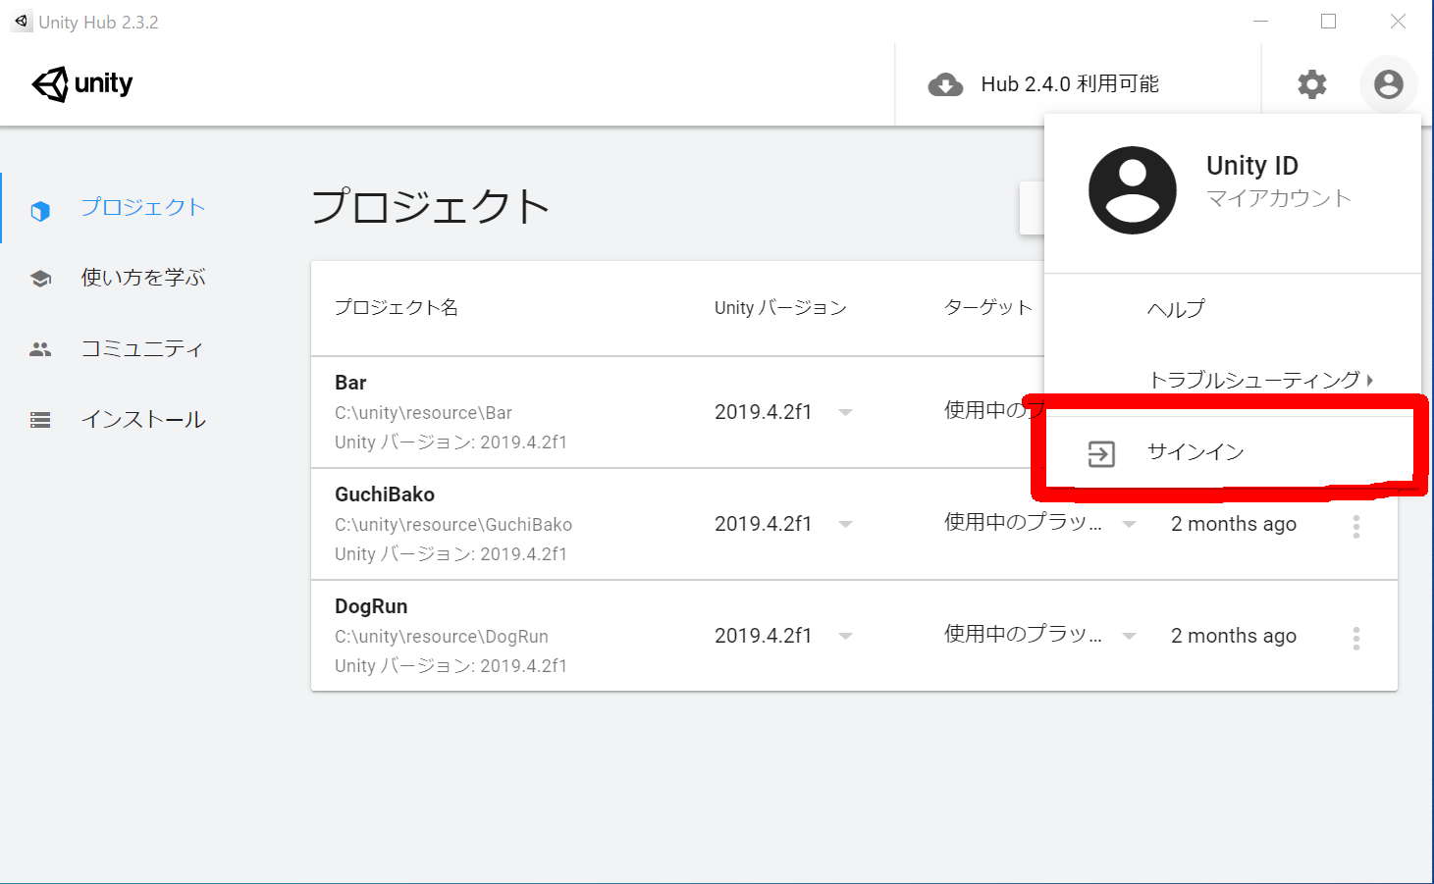Minimize the Unity Hub window
This screenshot has width=1434, height=884.
pyautogui.click(x=1261, y=22)
